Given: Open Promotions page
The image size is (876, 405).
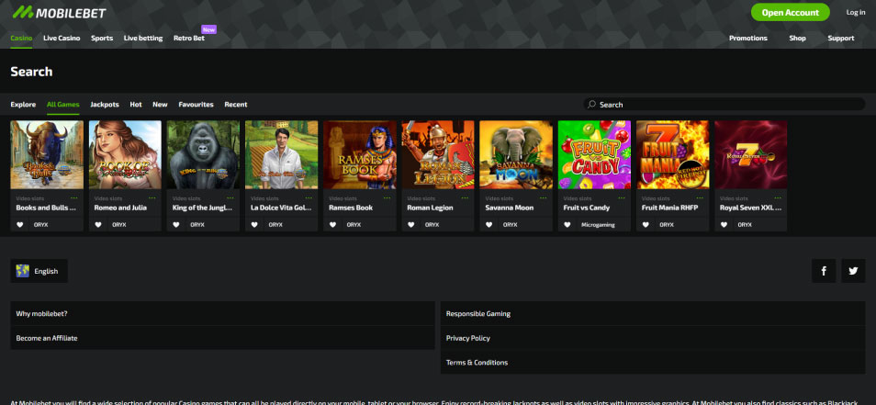Looking at the screenshot, I should (x=748, y=38).
